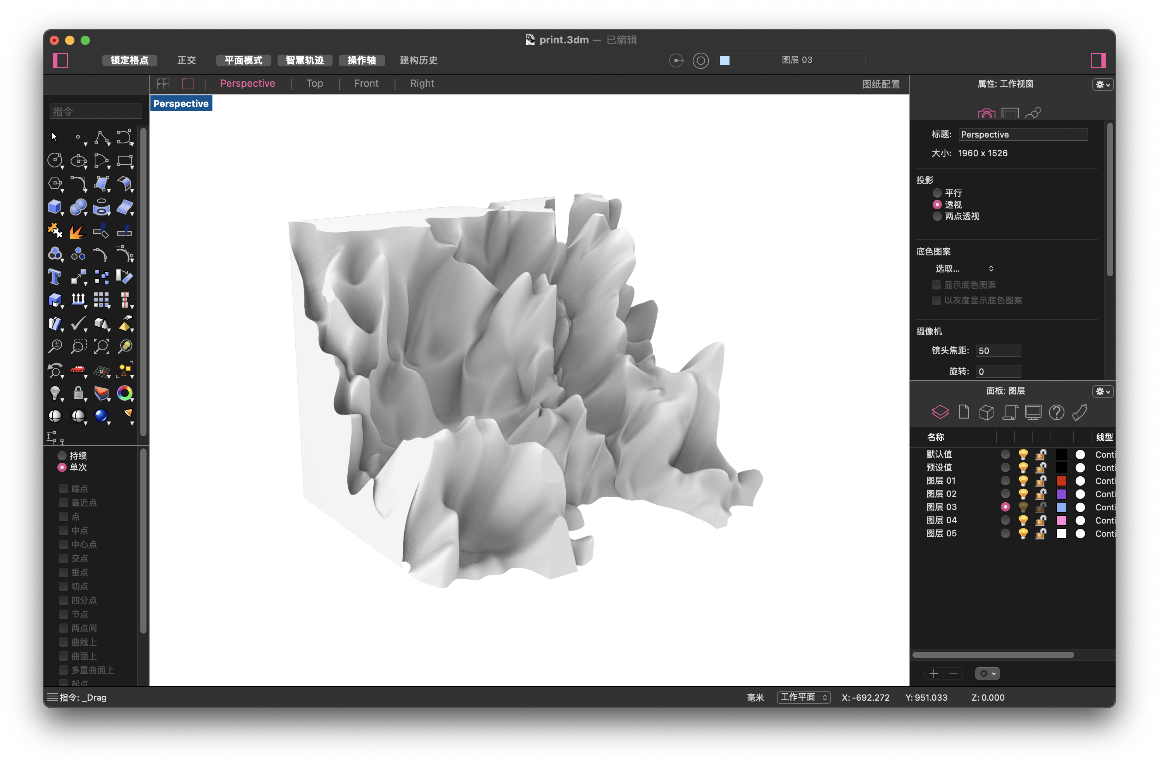Viewport: 1159px width, 765px height.
Task: Select the 平行 projection radio button
Action: [937, 193]
